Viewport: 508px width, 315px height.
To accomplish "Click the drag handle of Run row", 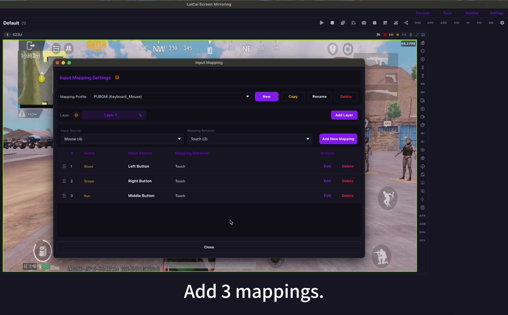I will [x=64, y=196].
